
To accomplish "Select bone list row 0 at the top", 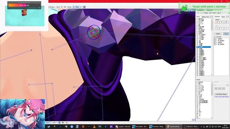I will coord(204,19).
